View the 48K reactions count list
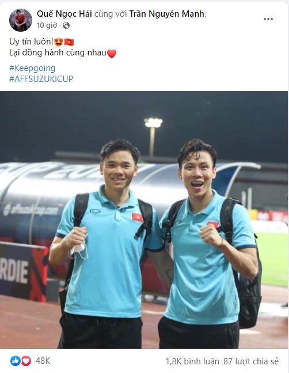The height and width of the screenshot is (373, 289). 43,361
